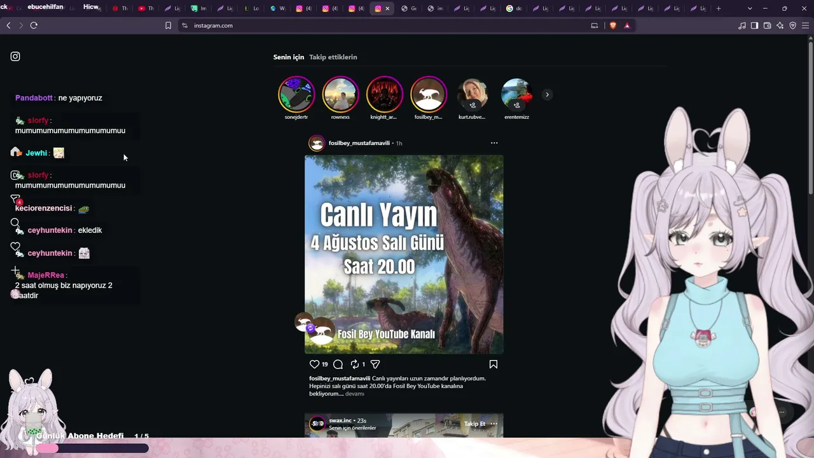Go forward in the browser
814x458 pixels.
point(21,25)
